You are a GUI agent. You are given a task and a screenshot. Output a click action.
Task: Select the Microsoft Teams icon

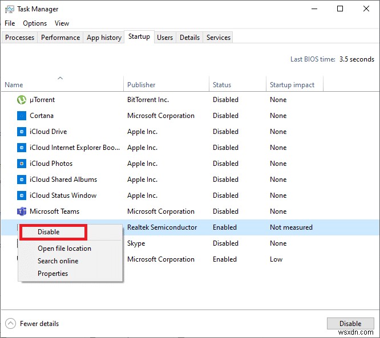[x=22, y=211]
